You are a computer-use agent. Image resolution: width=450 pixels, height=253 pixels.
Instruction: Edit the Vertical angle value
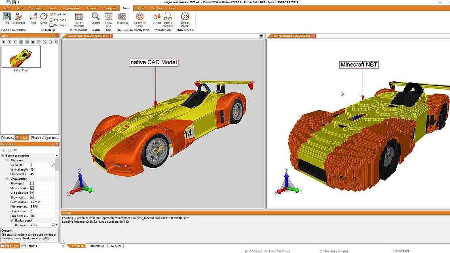pyautogui.click(x=42, y=169)
